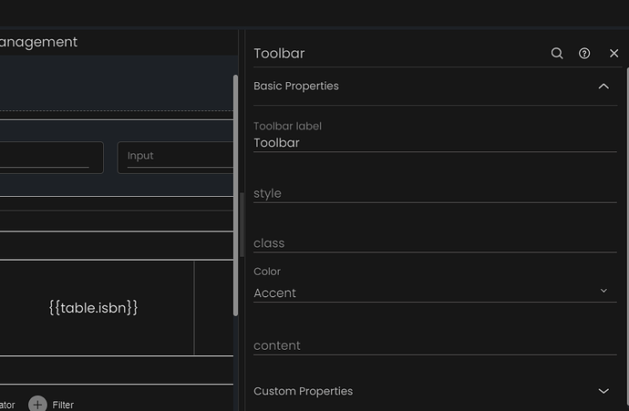Click the Toolbar panel title

point(279,54)
